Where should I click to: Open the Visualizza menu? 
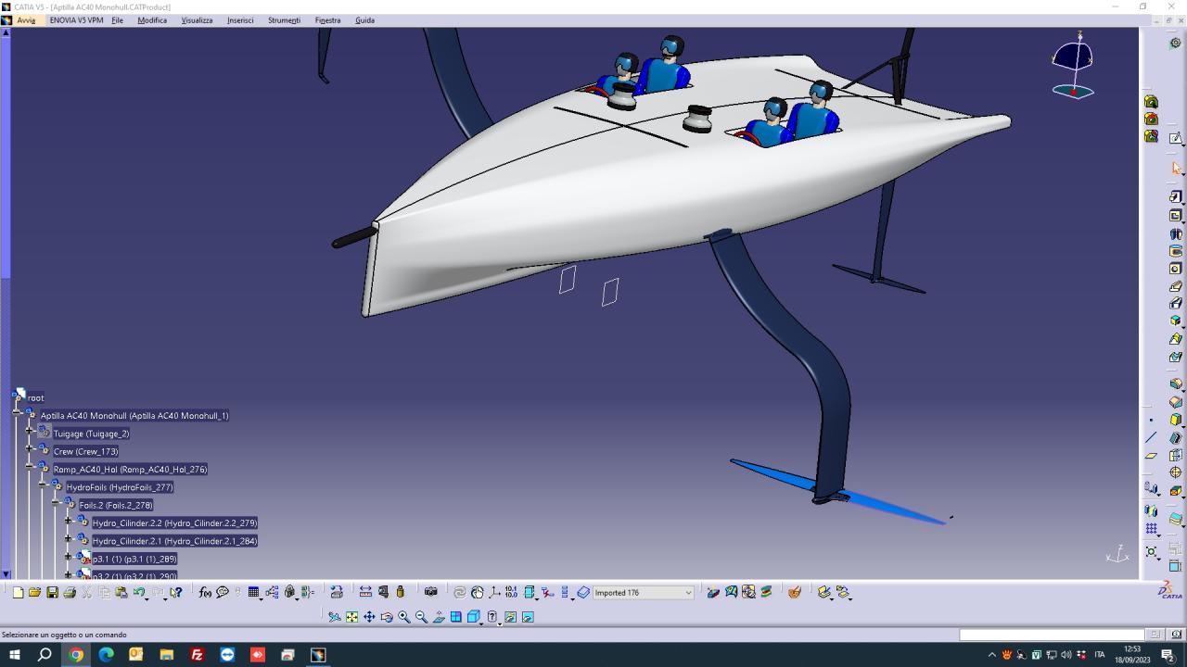[197, 20]
